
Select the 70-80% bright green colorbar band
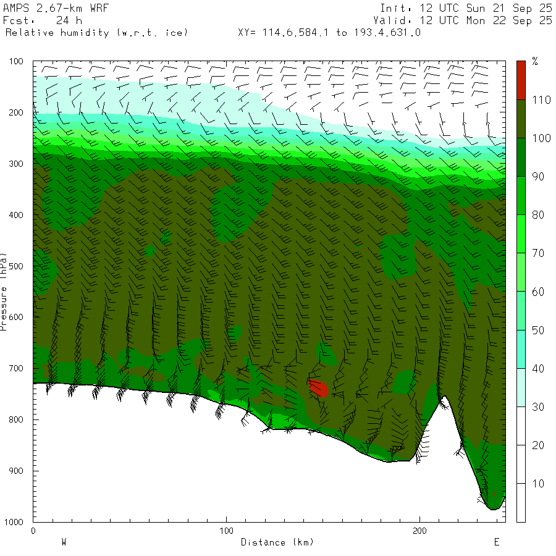point(521,234)
